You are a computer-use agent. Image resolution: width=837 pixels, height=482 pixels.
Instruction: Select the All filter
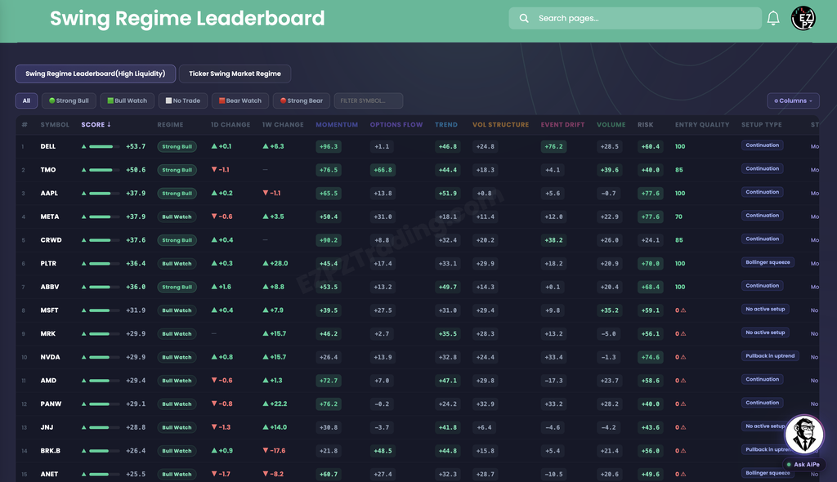26,100
